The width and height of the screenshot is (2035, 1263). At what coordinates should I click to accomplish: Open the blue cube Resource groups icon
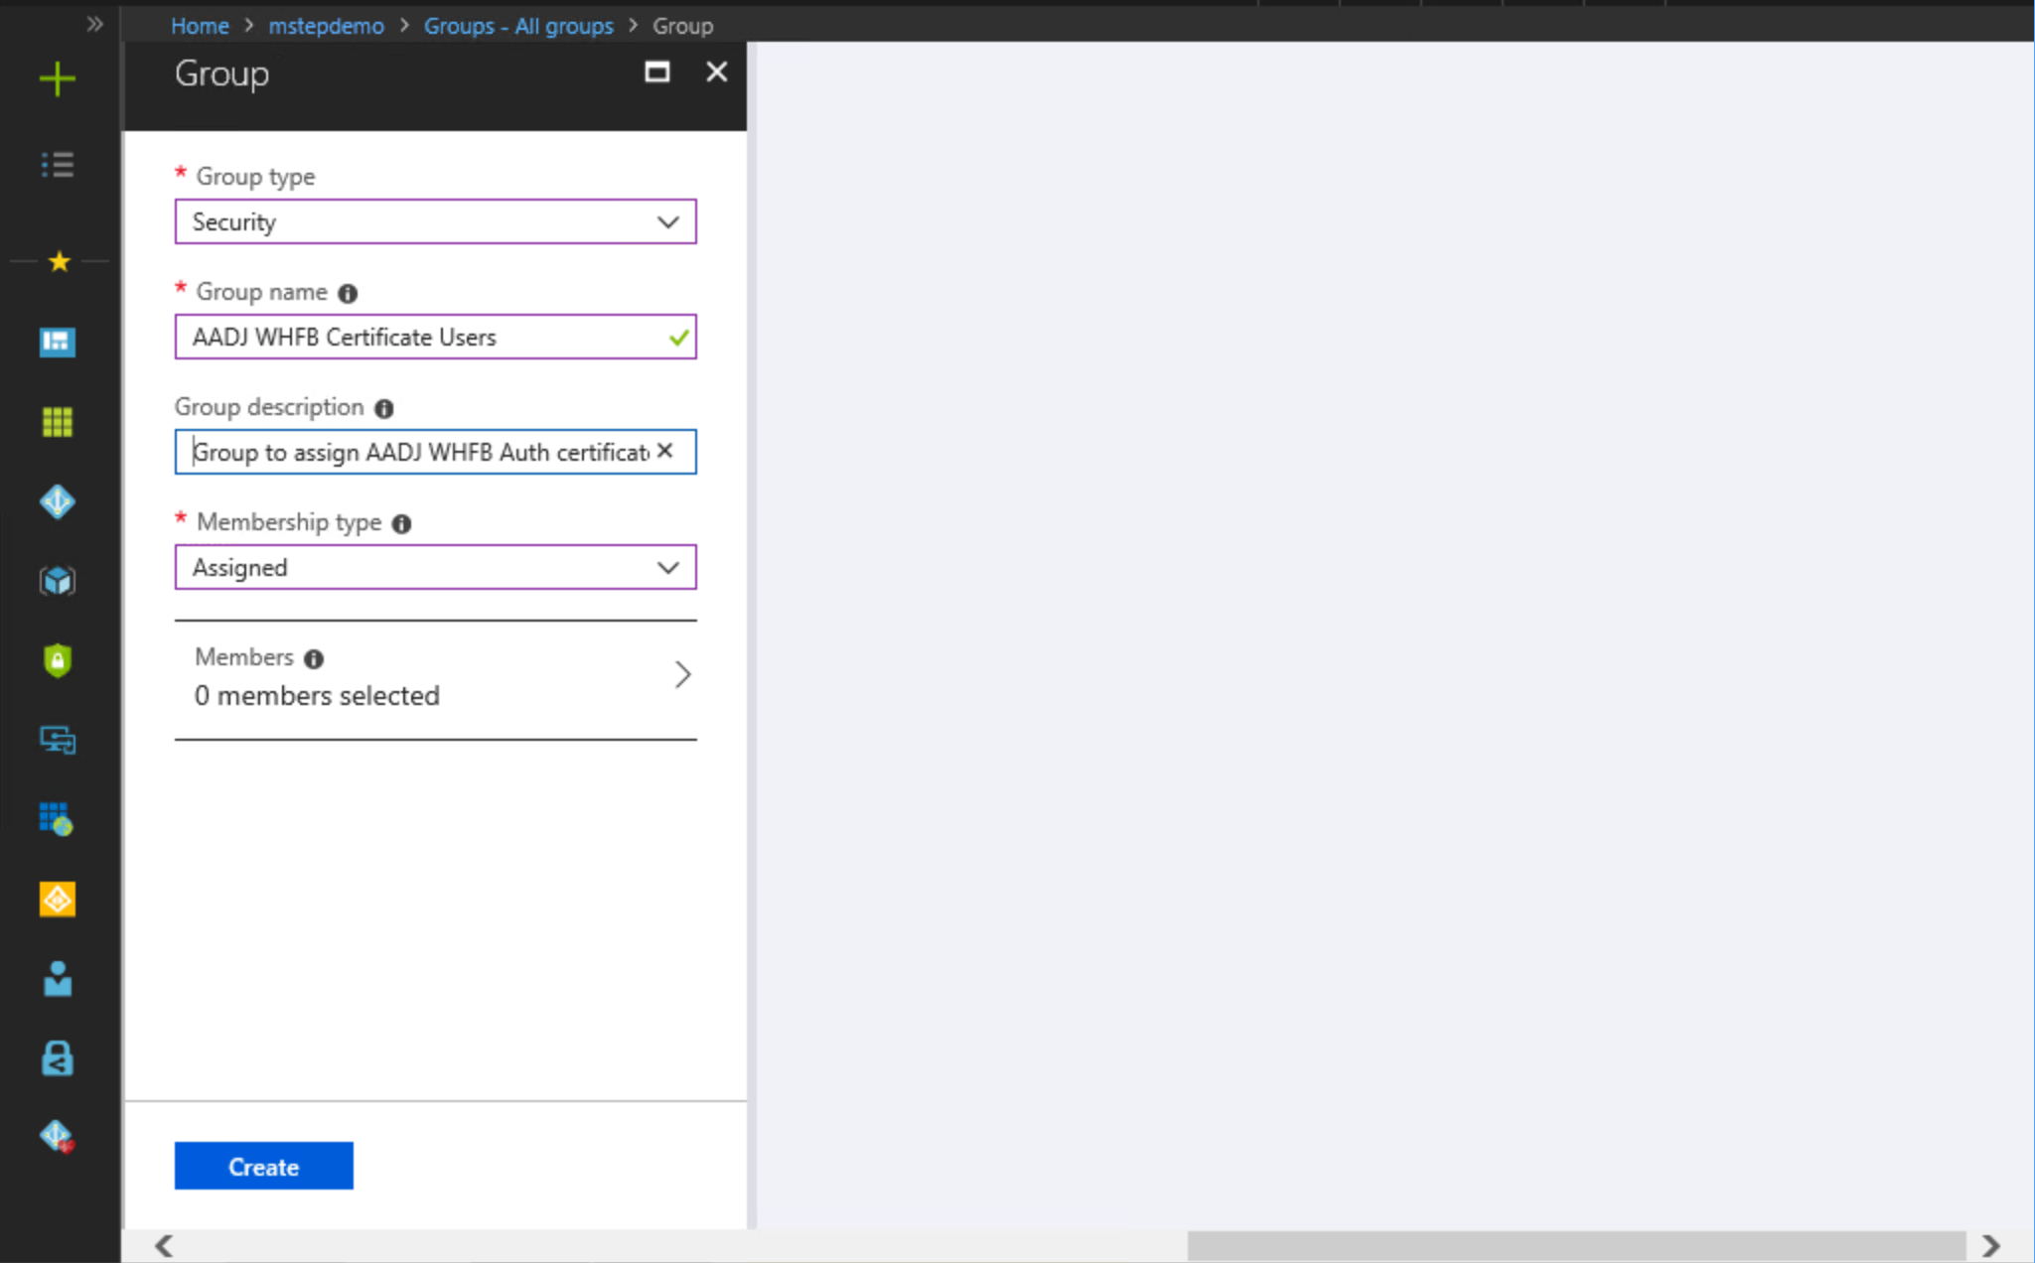click(x=58, y=581)
